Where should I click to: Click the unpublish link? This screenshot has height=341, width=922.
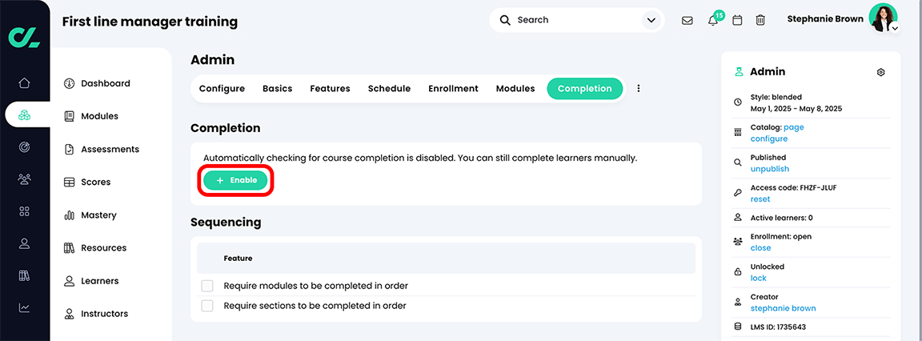(x=769, y=169)
